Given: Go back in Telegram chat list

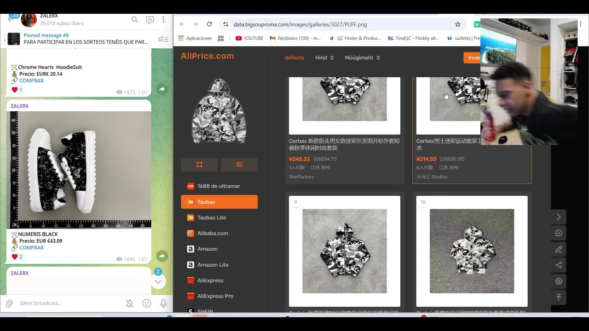Looking at the screenshot, I should pyautogui.click(x=11, y=19).
